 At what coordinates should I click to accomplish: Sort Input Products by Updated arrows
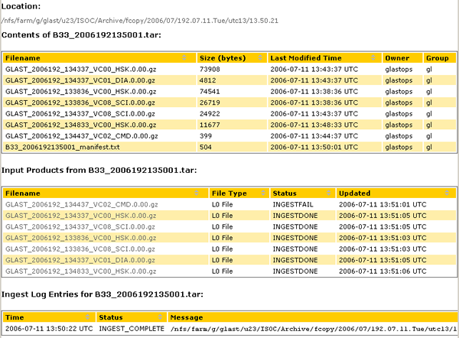[447, 193]
